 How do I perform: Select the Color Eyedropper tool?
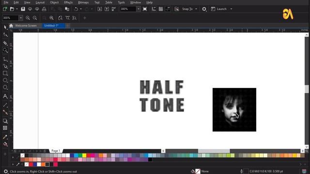(x=5, y=137)
